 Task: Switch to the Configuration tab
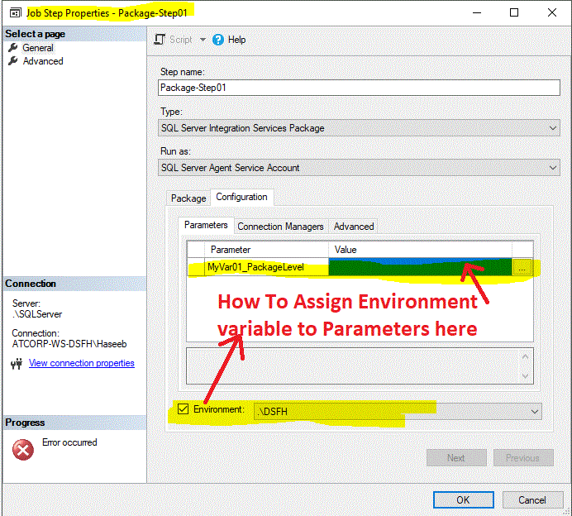241,197
